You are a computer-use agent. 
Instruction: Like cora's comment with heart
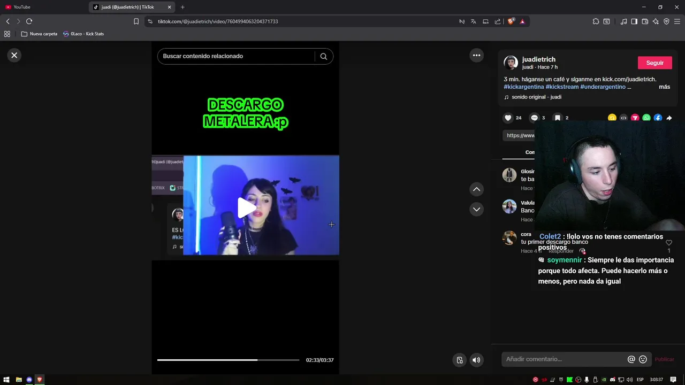click(668, 243)
